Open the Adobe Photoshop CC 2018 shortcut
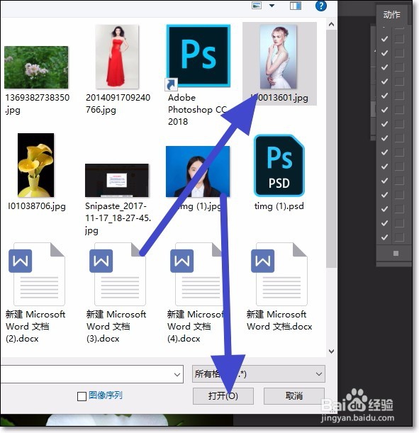Image resolution: width=419 pixels, height=433 pixels. coord(199,56)
